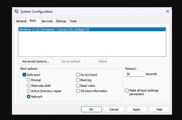Select the Boot tab

coord(33,21)
